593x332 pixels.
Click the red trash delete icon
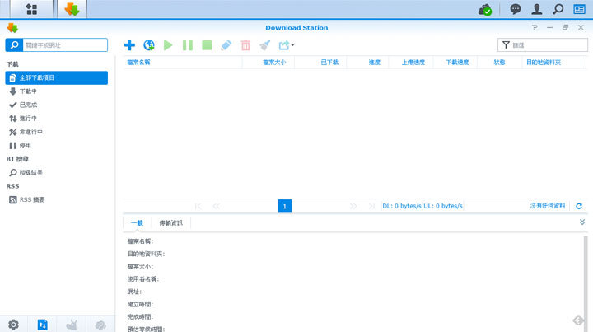coord(245,45)
